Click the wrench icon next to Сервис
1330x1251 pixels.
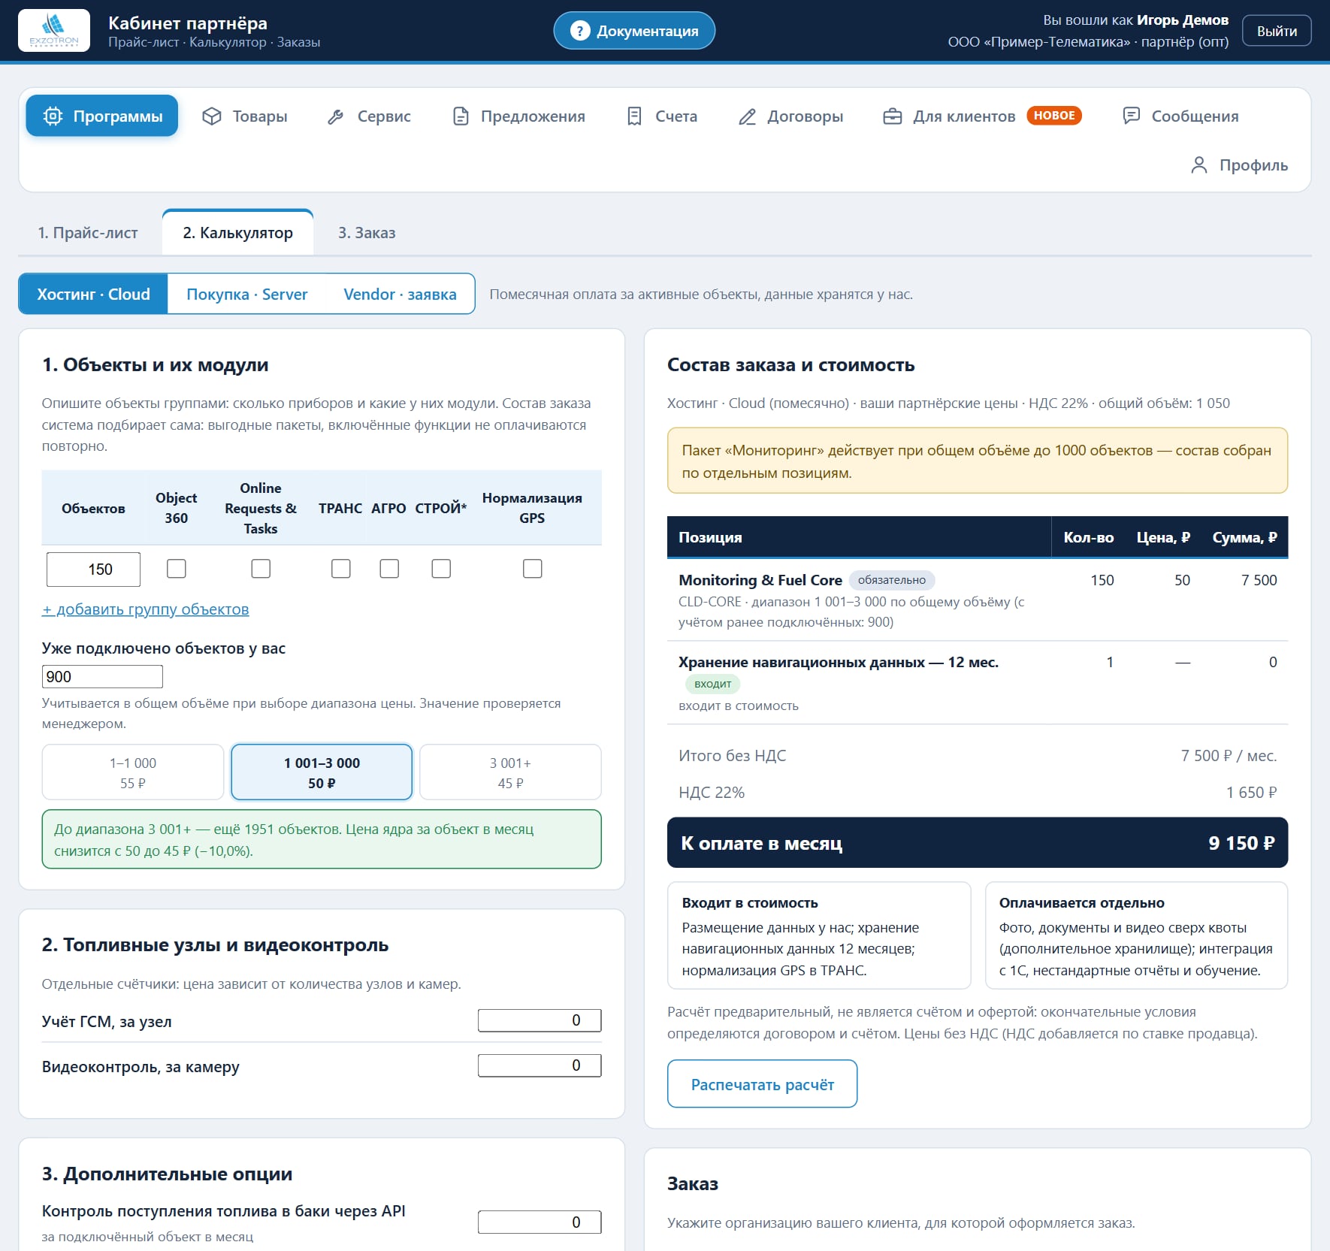(x=336, y=116)
